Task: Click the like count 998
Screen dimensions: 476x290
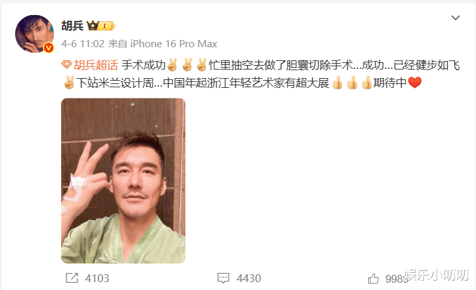Action: click(x=396, y=279)
